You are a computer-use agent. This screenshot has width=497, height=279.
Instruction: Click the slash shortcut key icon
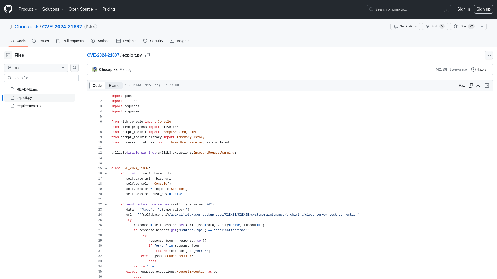pos(447,9)
